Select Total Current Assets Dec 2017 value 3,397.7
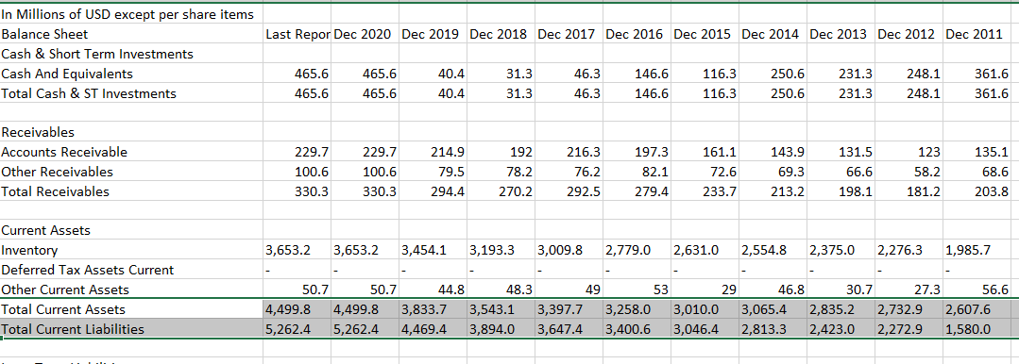Image resolution: width=1019 pixels, height=364 pixels. click(569, 309)
